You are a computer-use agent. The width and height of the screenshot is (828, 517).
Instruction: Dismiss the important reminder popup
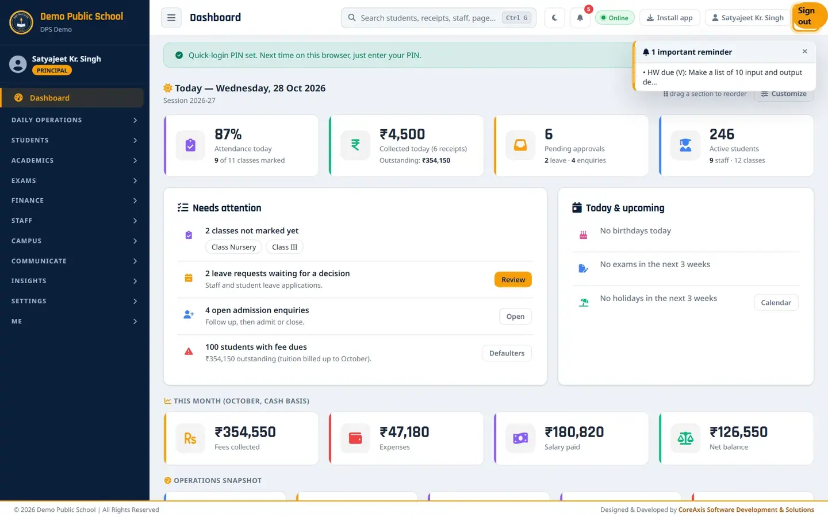coord(804,52)
